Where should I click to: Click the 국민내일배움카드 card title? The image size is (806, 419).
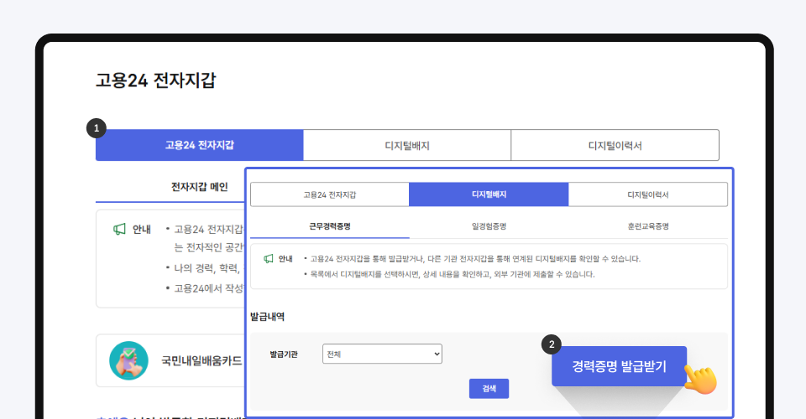coord(201,361)
